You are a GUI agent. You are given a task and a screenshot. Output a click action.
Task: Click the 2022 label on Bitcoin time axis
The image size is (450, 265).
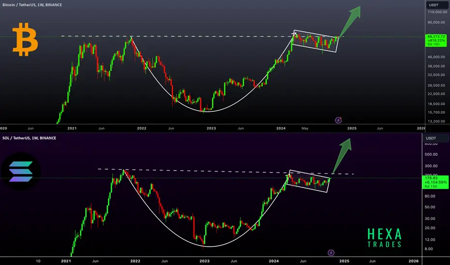click(141, 128)
